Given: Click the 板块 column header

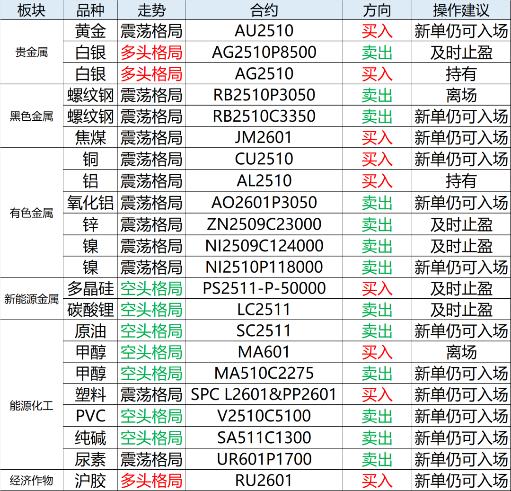Looking at the screenshot, I should pyautogui.click(x=31, y=10).
